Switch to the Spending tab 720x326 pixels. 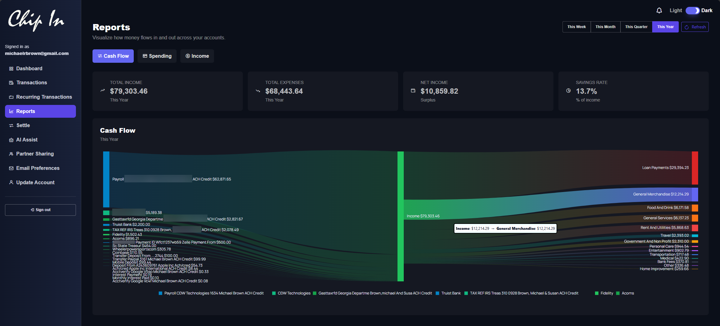[x=157, y=56]
